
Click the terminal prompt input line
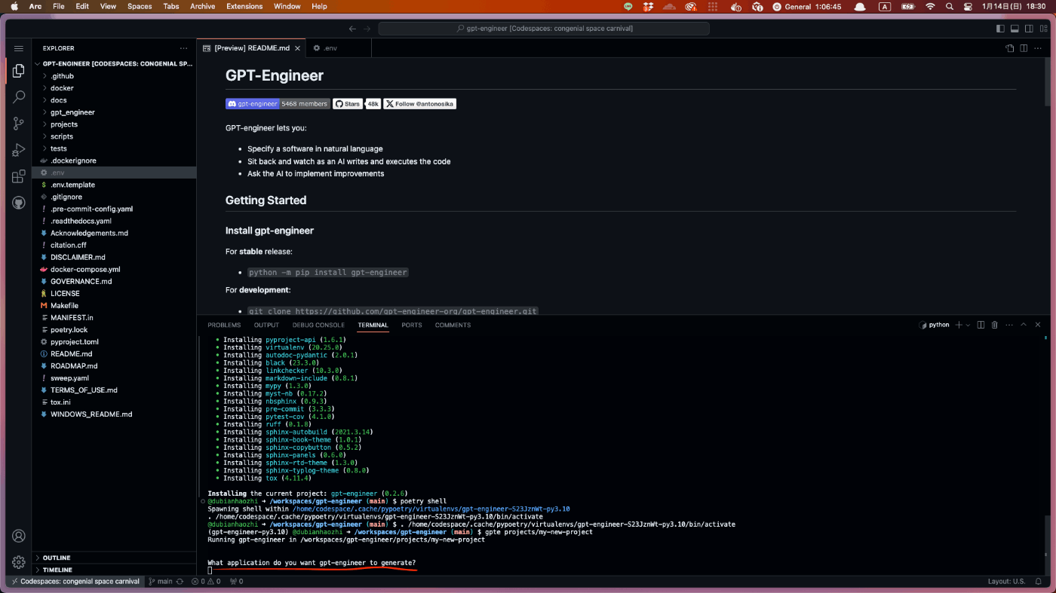pos(210,570)
